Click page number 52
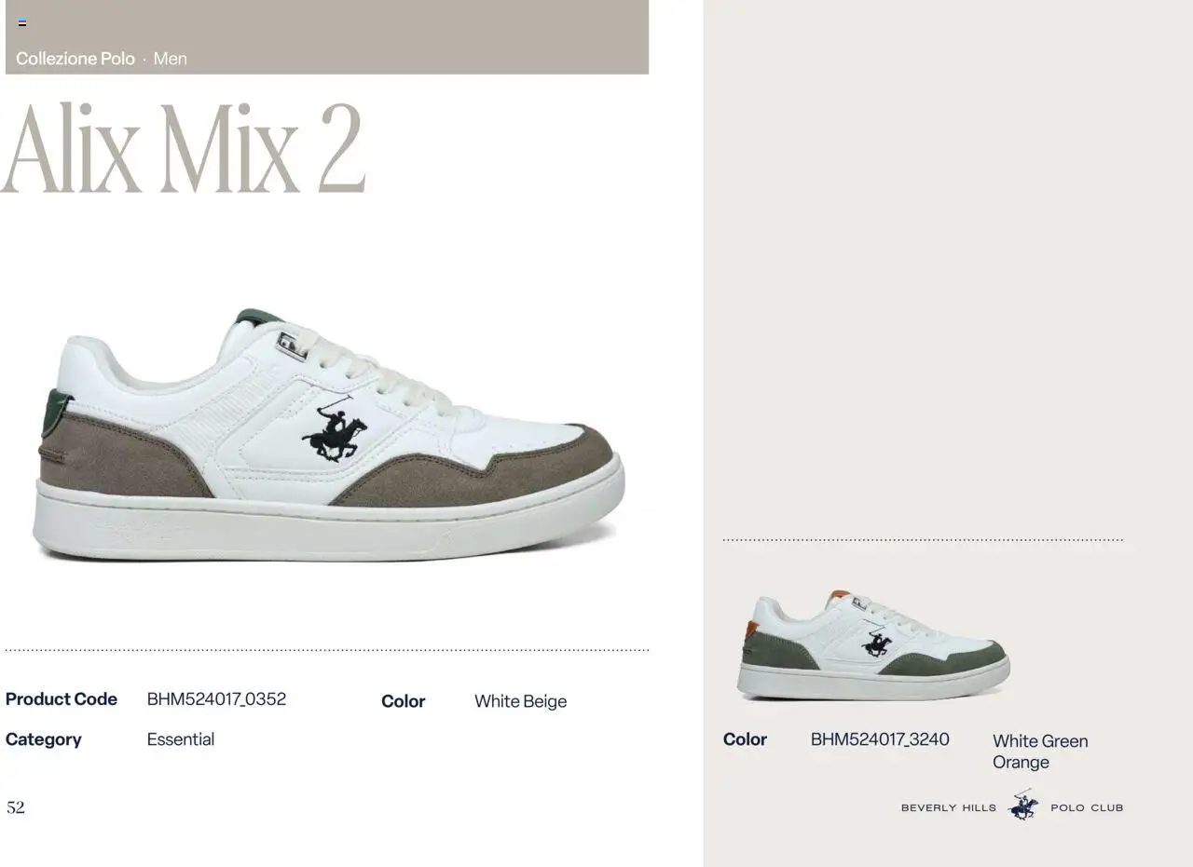Viewport: 1193px width, 867px height. click(x=16, y=807)
